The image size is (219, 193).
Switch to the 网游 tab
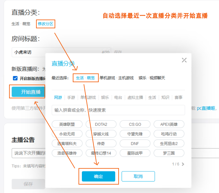pos(58,97)
